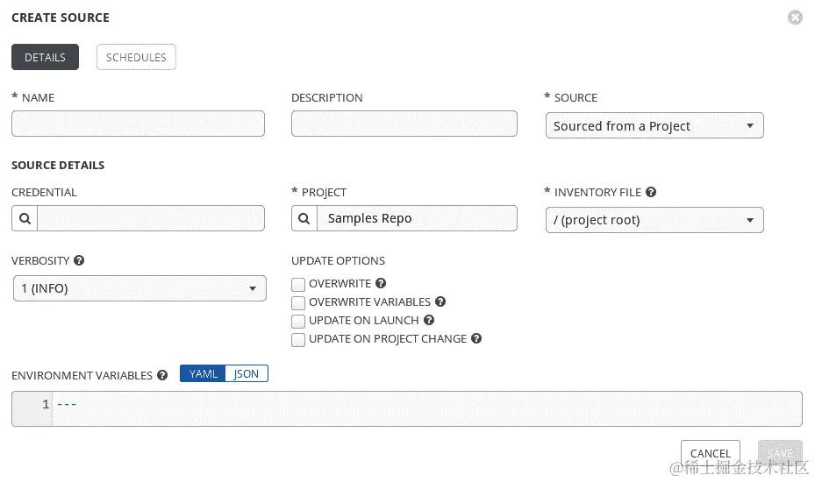Enable the Overwrite checkbox
This screenshot has width=815, height=482.
(x=298, y=285)
